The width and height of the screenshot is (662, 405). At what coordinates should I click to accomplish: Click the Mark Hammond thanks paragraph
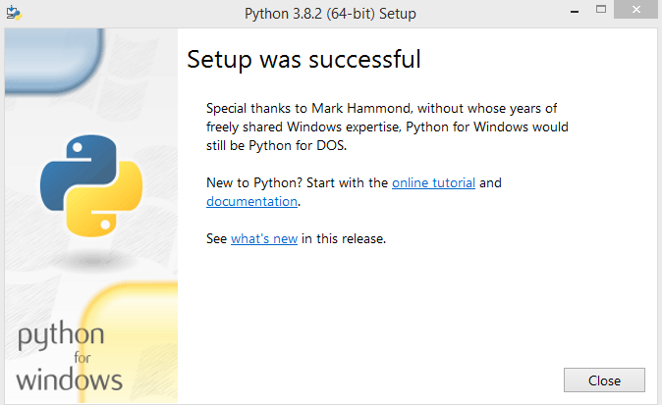click(387, 127)
